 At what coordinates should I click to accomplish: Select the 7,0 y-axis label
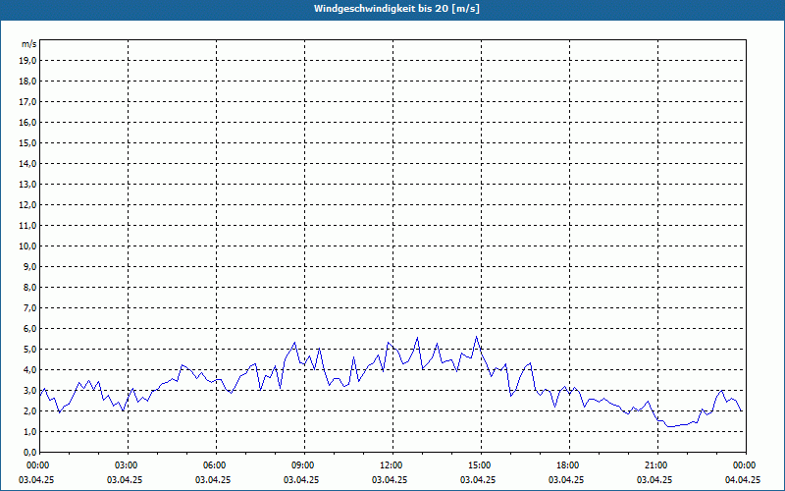click(x=30, y=308)
